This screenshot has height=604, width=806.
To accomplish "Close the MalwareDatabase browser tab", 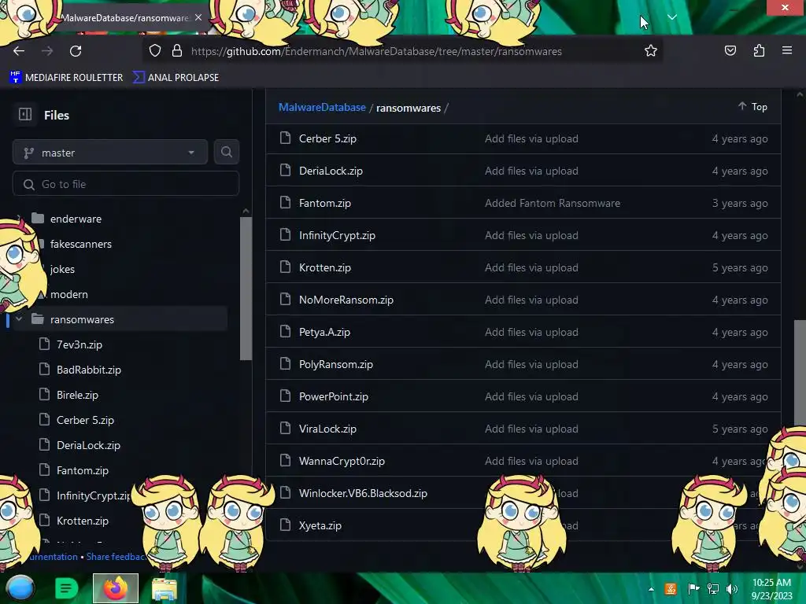I will (x=198, y=17).
